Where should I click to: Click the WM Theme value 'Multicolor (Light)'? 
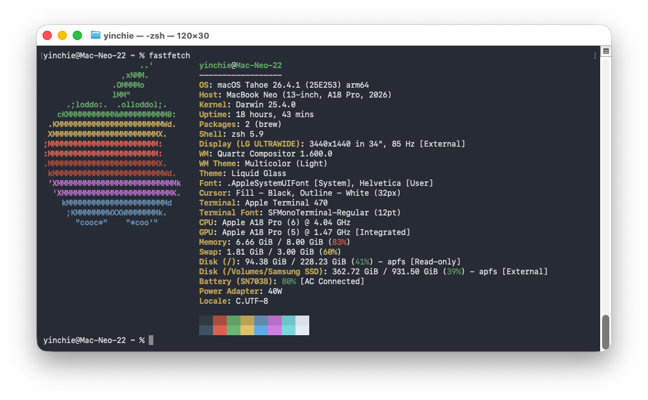point(286,164)
